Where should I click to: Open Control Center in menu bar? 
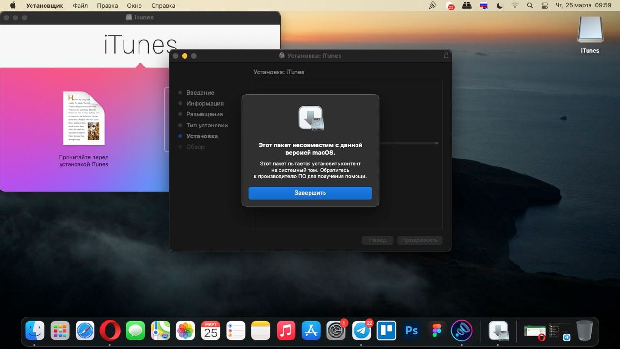(x=544, y=6)
